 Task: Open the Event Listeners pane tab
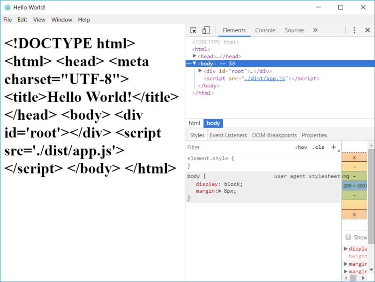228,135
